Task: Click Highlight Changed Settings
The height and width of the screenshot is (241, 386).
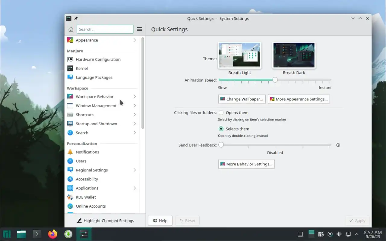Action: tap(105, 221)
